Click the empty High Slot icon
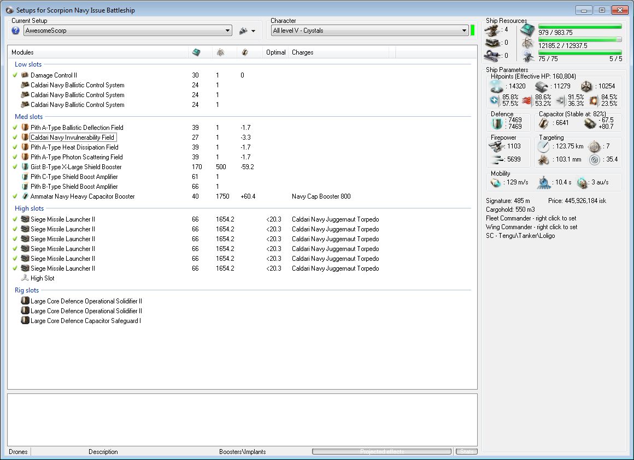This screenshot has height=460, width=634. (25, 278)
